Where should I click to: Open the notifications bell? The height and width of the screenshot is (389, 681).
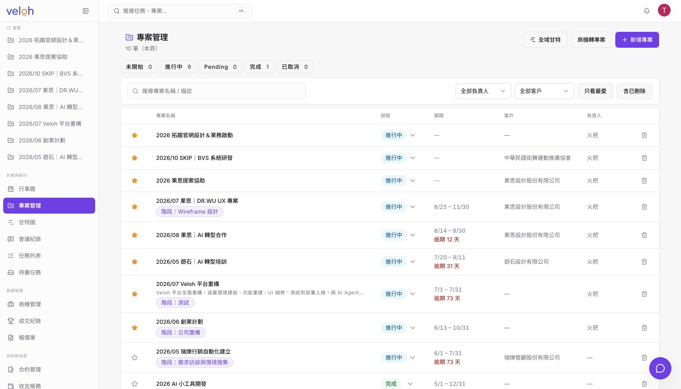647,11
